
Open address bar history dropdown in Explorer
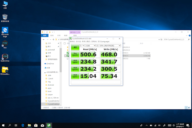tap(159, 39)
